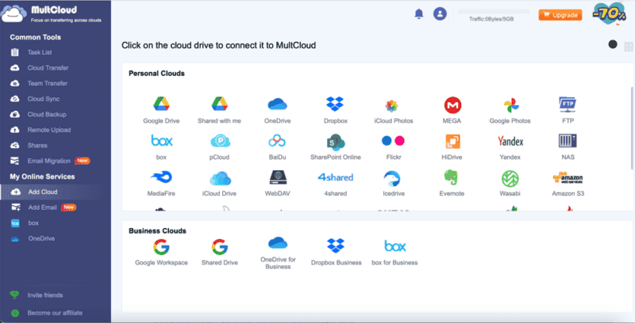Add Amazon S3 storage
635x323 pixels.
point(568,177)
